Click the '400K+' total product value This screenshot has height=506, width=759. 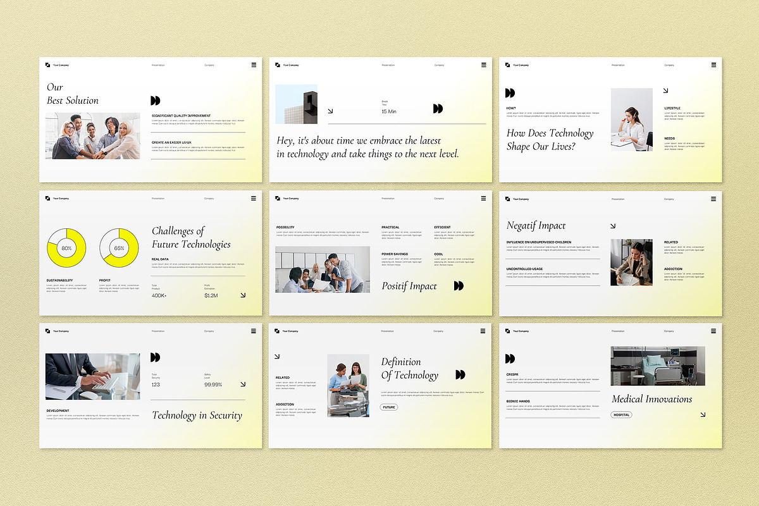(x=159, y=296)
